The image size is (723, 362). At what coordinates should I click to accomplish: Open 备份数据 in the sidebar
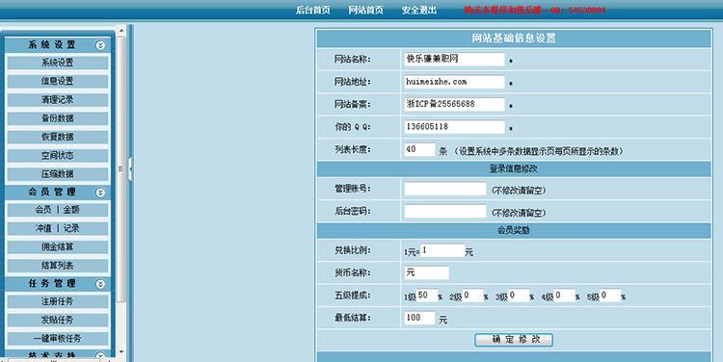[58, 118]
